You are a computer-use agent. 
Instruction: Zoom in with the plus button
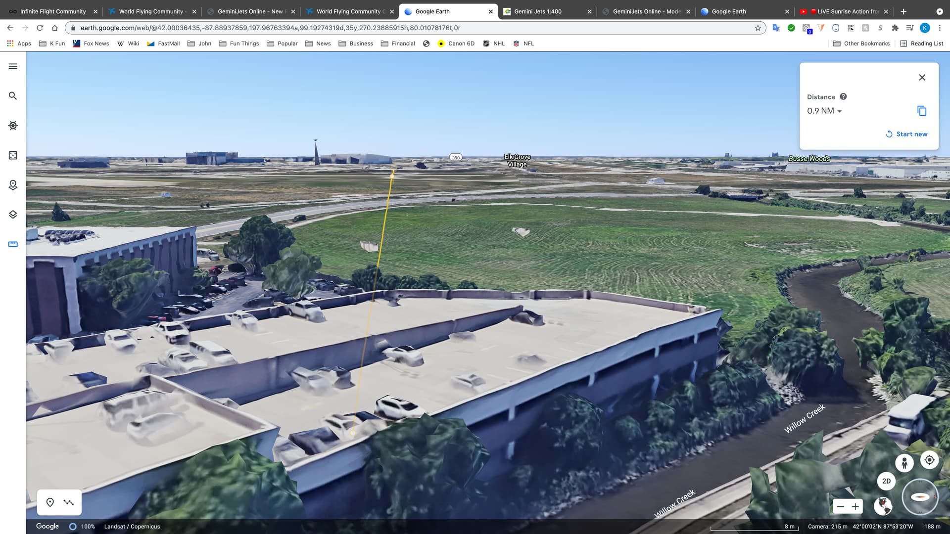[x=855, y=506]
